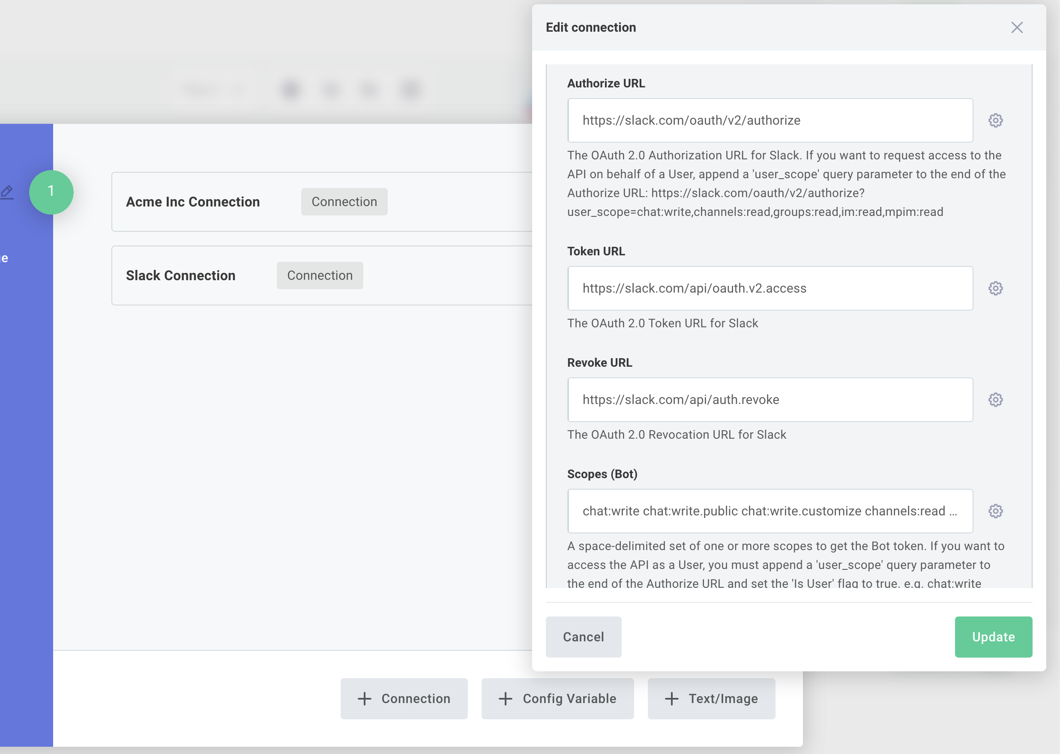1060x754 pixels.
Task: Click inside the Scopes (Bot) text field
Action: (770, 511)
